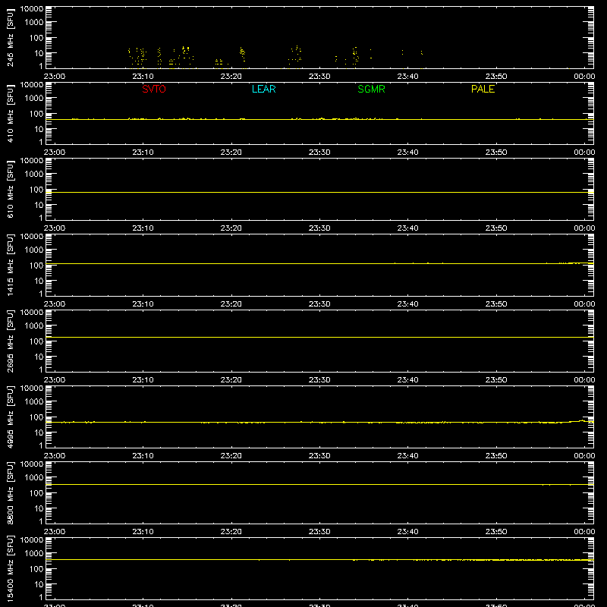Click the green SGMR station label
This screenshot has height=607, width=607.
tap(371, 89)
